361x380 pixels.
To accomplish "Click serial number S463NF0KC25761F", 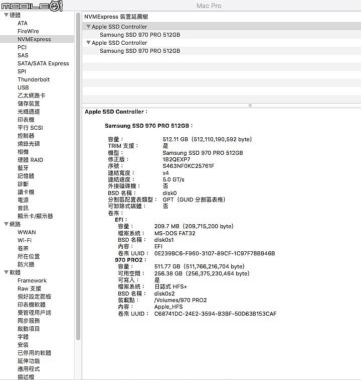I will [x=189, y=166].
